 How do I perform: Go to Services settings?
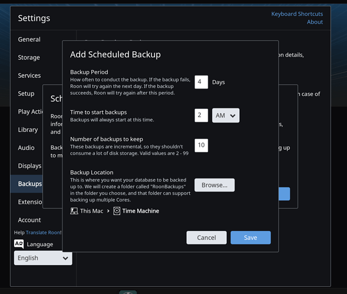point(29,75)
